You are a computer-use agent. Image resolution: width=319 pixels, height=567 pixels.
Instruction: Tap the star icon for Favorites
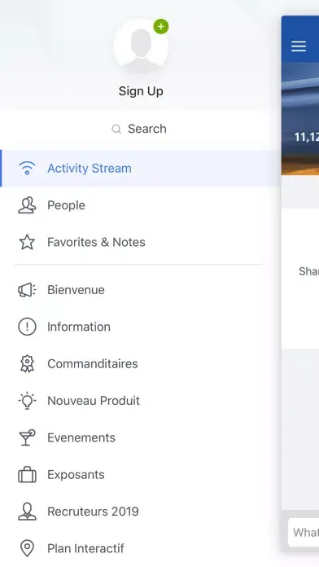pyautogui.click(x=27, y=242)
